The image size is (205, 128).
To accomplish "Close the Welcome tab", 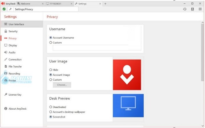I will point(43,4).
